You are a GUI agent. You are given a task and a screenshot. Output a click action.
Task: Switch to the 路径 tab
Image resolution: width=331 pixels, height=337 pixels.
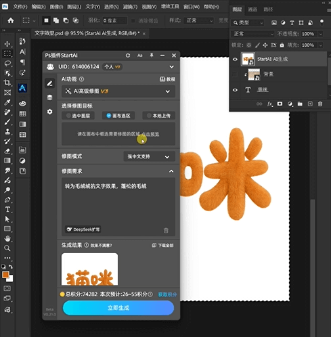[268, 9]
